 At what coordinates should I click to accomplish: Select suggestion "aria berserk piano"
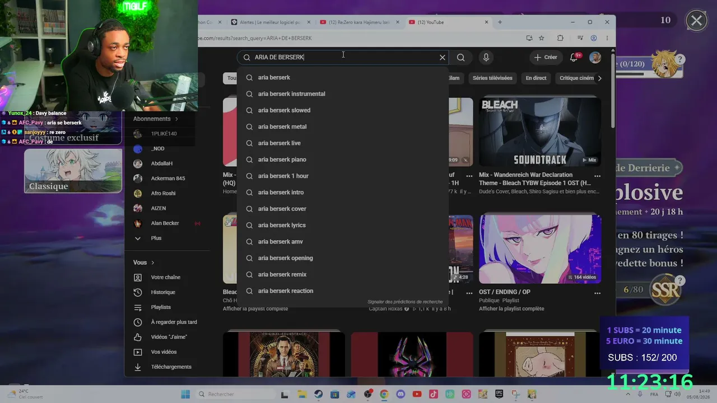(x=343, y=160)
